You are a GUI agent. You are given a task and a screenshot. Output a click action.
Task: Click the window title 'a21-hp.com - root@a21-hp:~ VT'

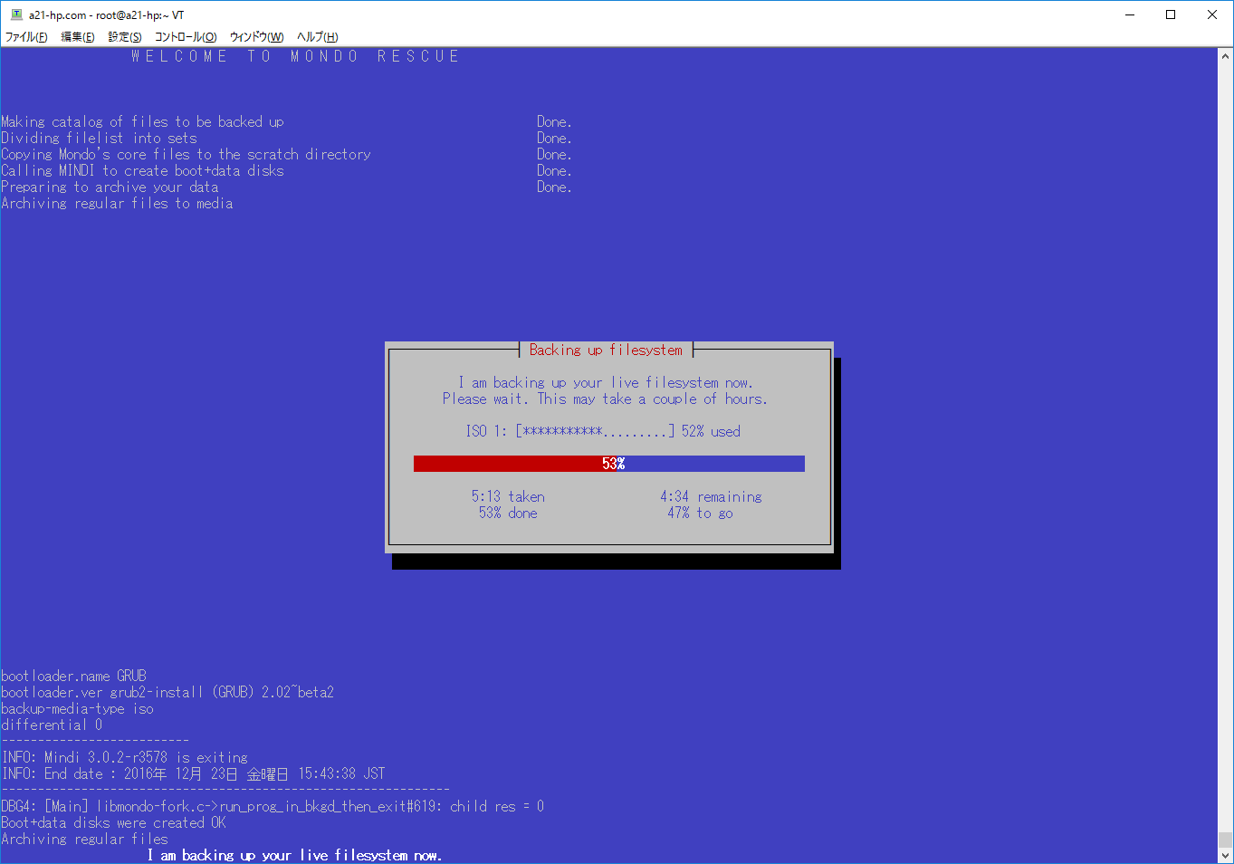106,14
